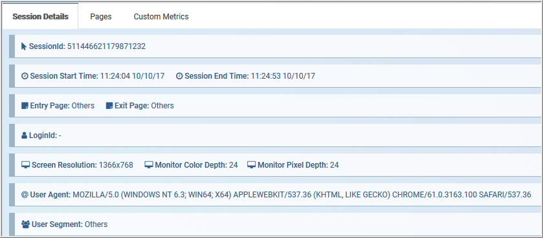The height and width of the screenshot is (238, 543).
Task: Click the Entry Page value Others
Action: point(83,106)
